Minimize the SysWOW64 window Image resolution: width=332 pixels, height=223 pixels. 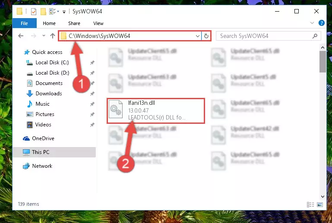(x=277, y=11)
